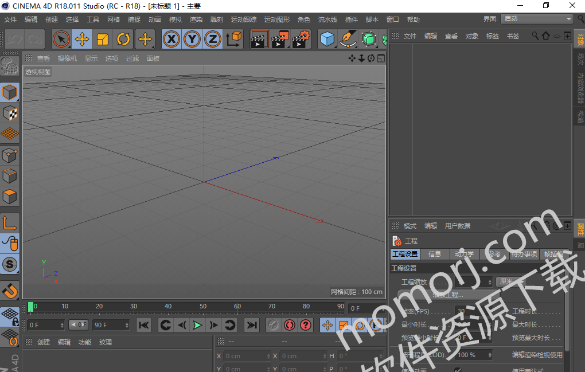Go to start of timeline
Image resolution: width=585 pixels, height=372 pixels.
tap(143, 326)
